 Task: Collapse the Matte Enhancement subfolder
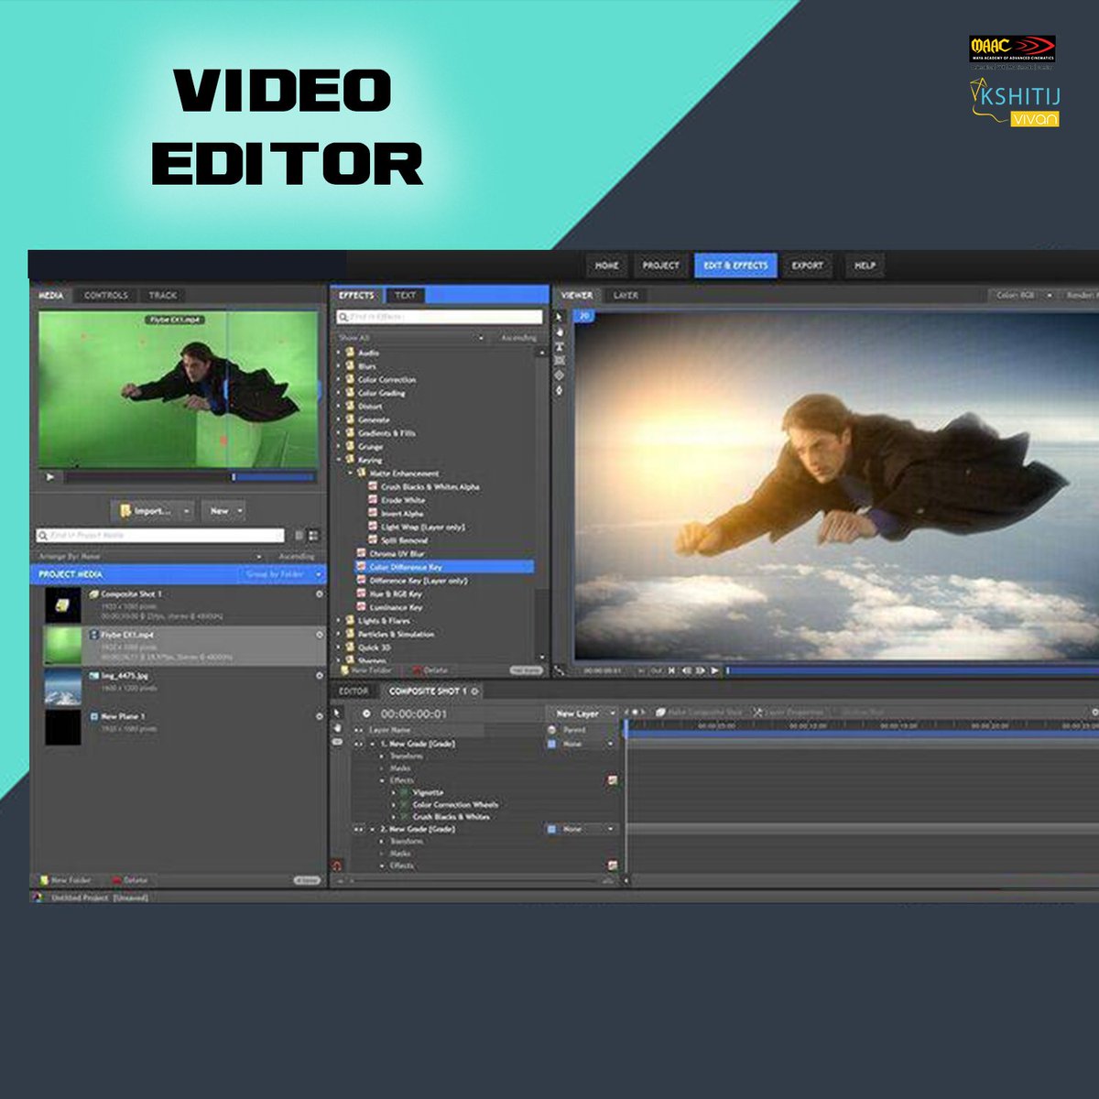point(350,473)
